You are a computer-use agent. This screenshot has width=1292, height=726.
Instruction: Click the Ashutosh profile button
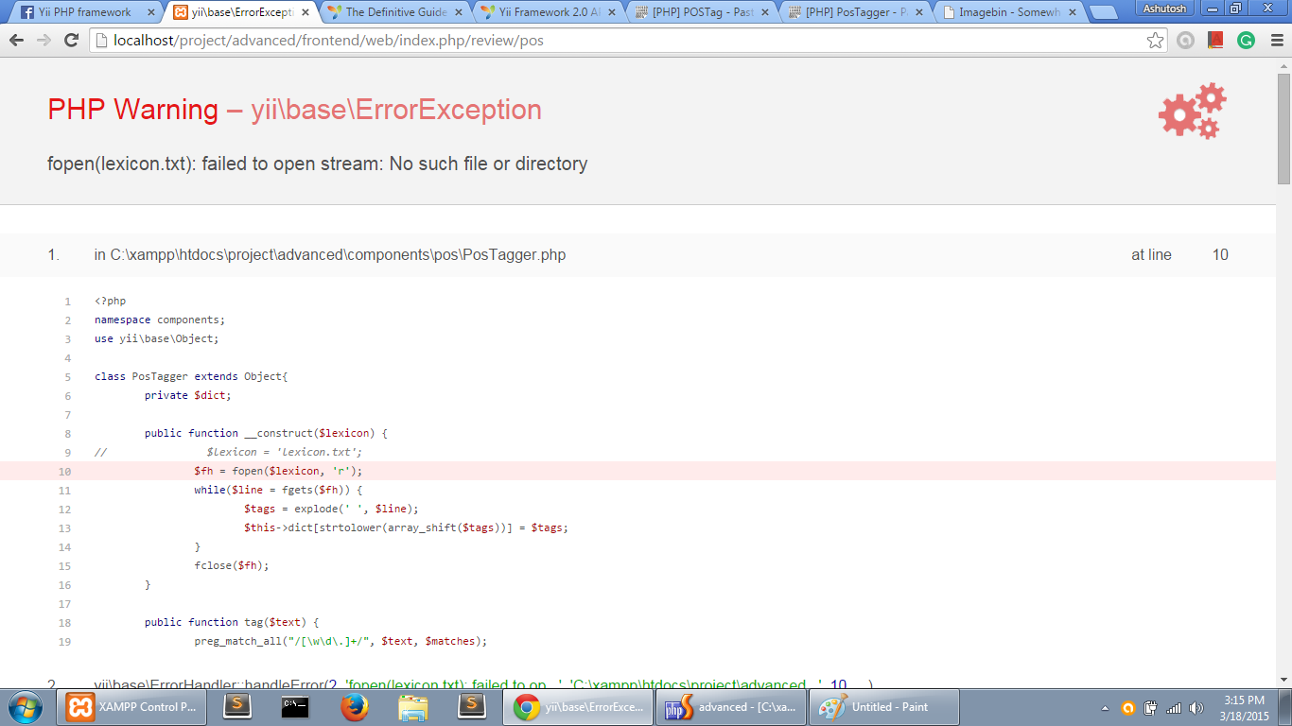click(x=1162, y=8)
